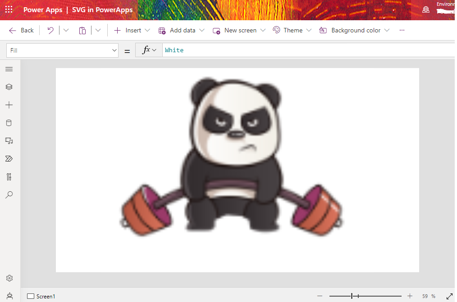Click New screen button
Screen dimensions: 457x302
(x=235, y=30)
